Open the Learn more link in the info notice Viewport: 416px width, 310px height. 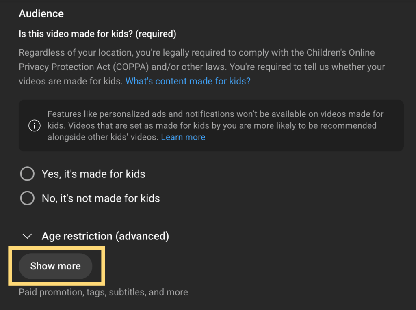[x=183, y=137]
